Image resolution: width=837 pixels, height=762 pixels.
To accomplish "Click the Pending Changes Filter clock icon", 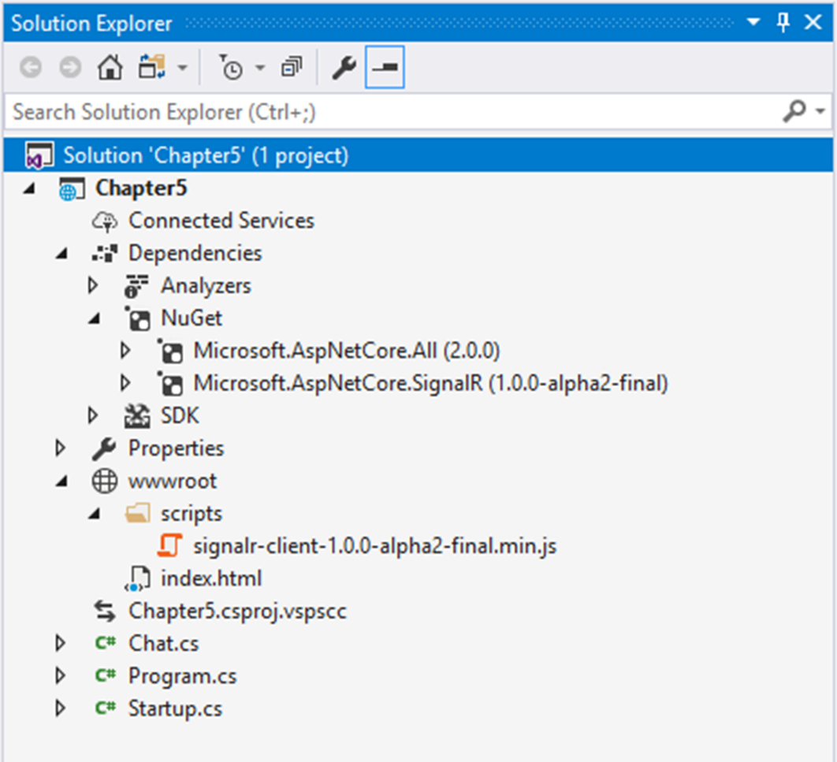I will pos(232,67).
